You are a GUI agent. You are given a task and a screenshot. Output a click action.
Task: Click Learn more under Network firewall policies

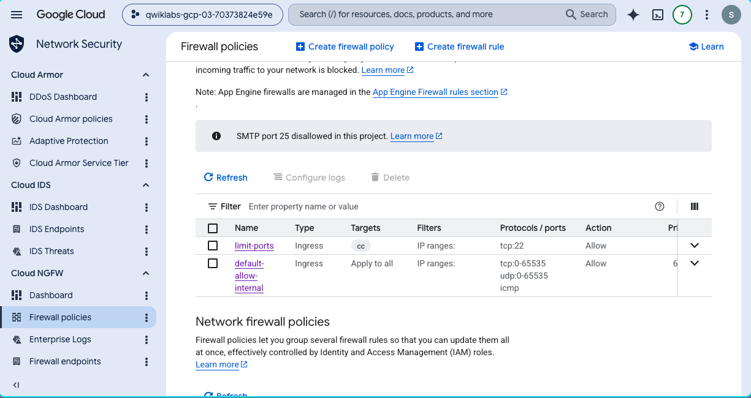pos(221,364)
